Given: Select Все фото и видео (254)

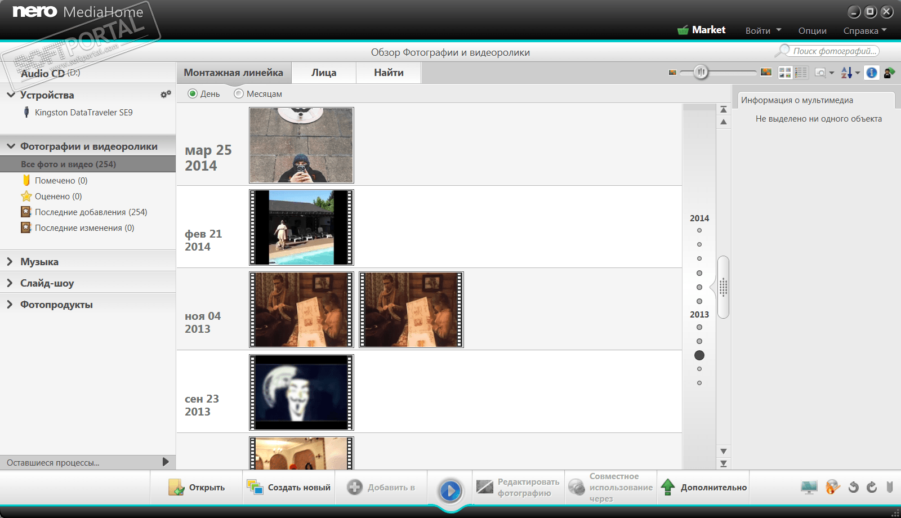Looking at the screenshot, I should tap(88, 164).
